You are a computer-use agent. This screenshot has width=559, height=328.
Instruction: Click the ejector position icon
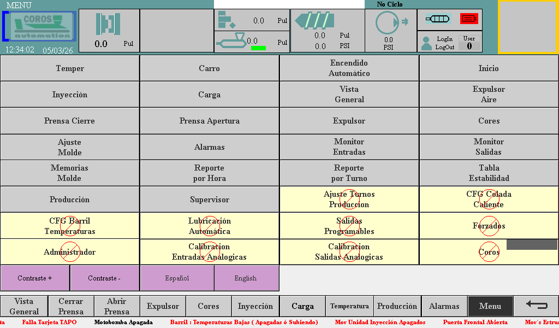pyautogui.click(x=225, y=20)
